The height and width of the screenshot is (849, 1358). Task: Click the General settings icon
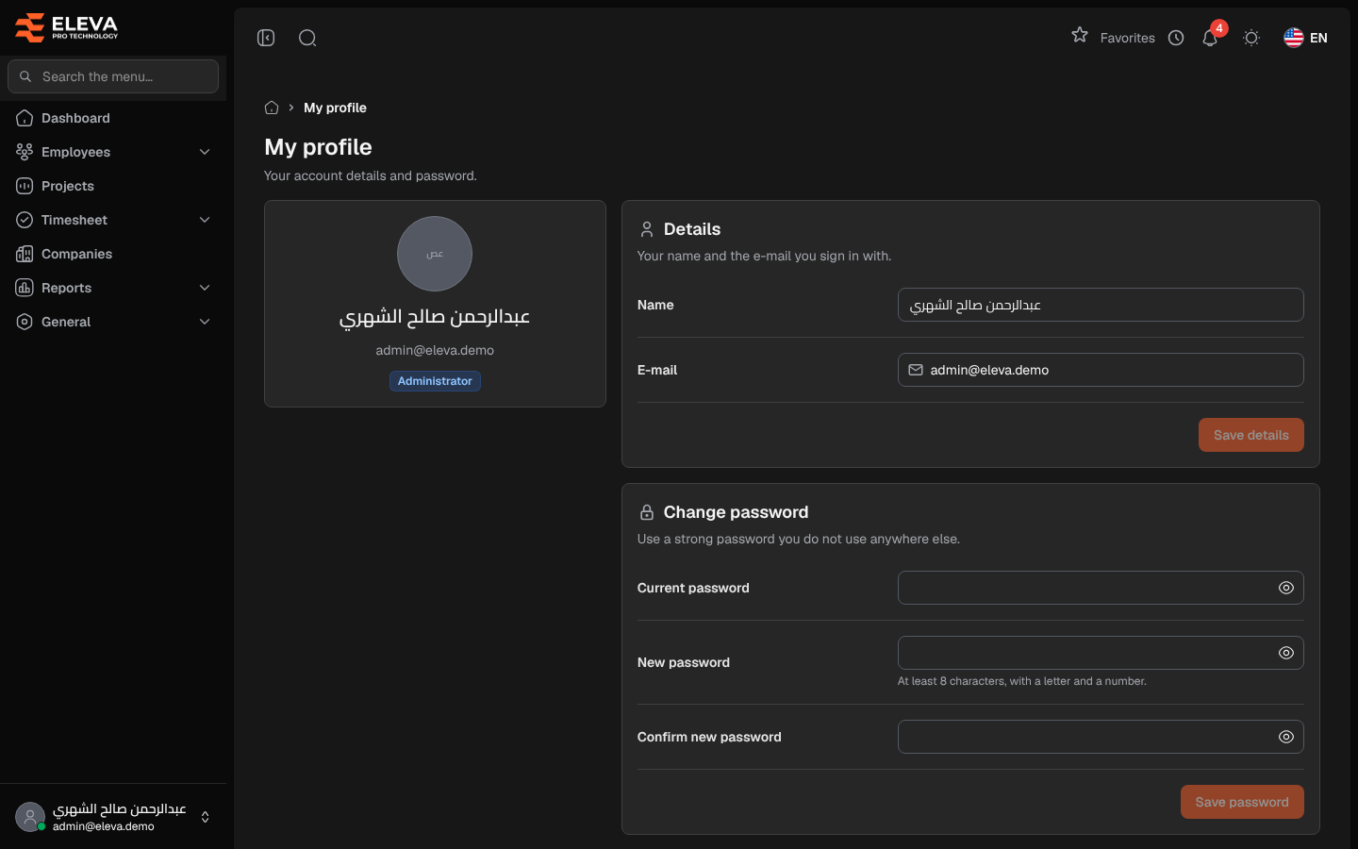coord(25,322)
